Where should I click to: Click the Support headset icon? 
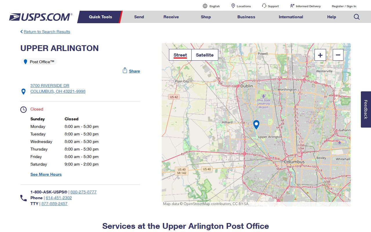pyautogui.click(x=264, y=6)
